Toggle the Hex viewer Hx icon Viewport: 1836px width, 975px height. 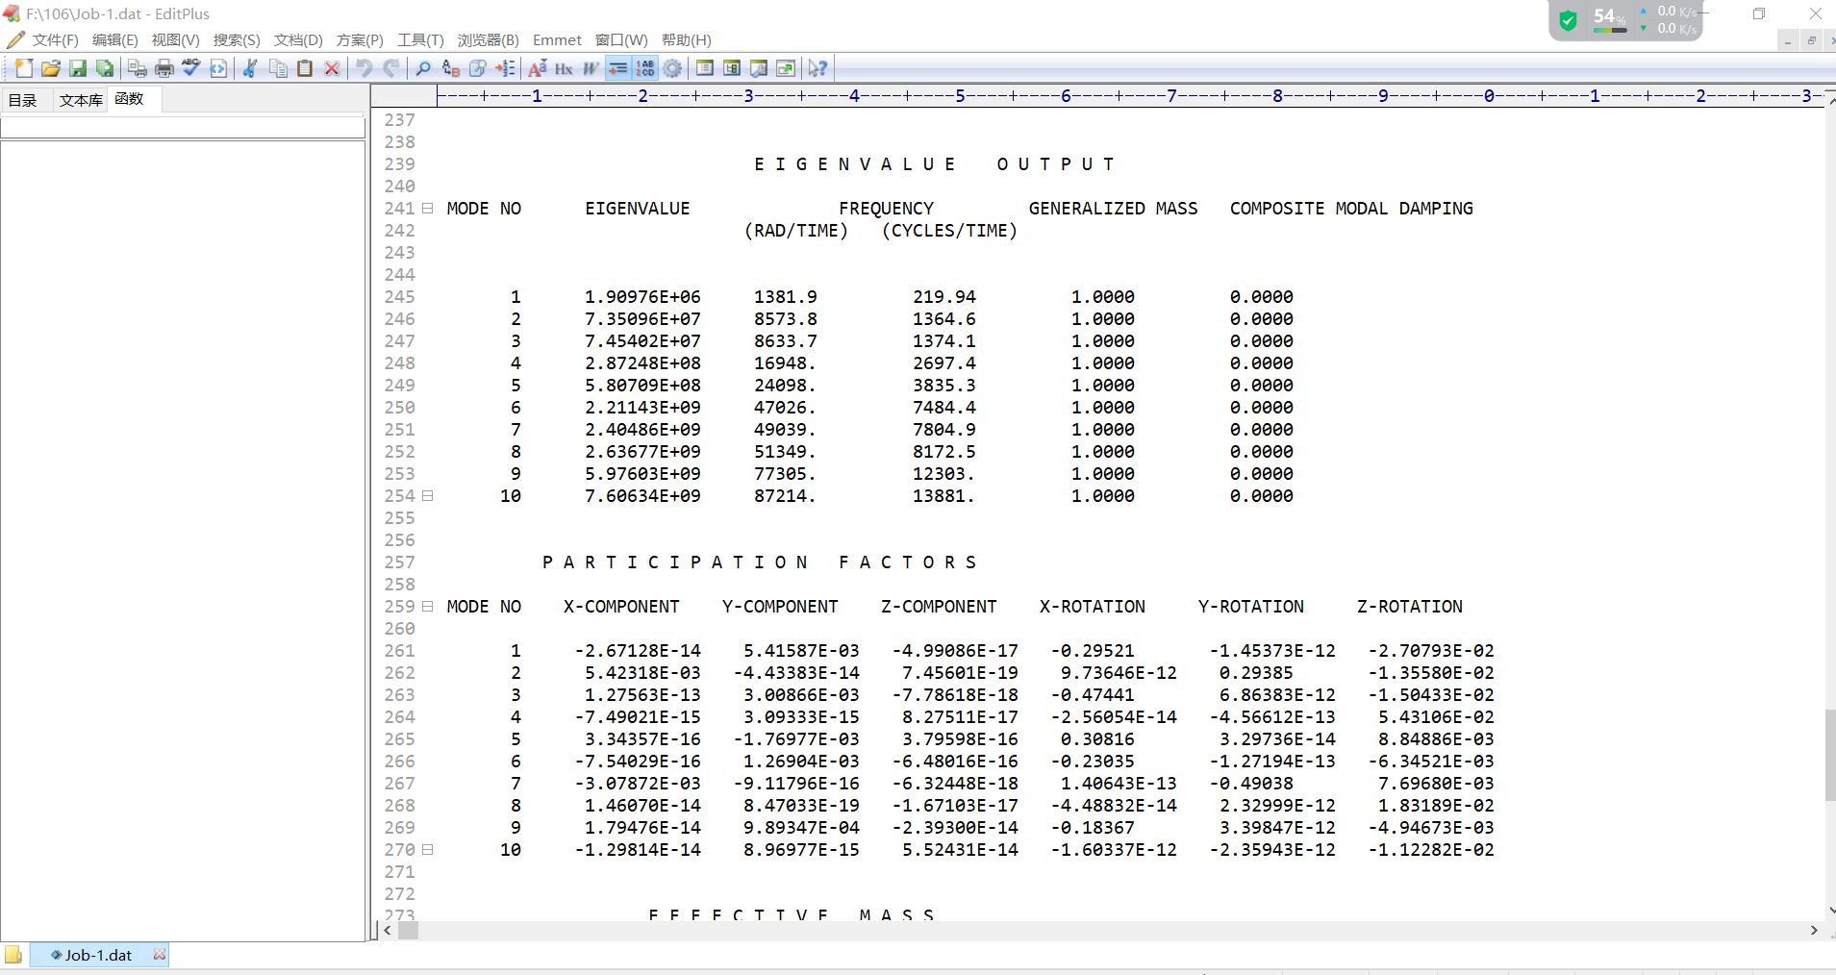[x=564, y=68]
